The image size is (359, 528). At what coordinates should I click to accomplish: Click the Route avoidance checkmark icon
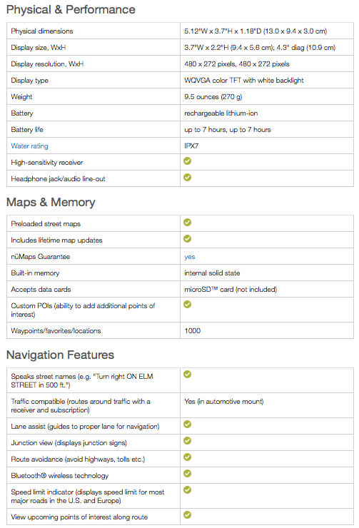point(187,457)
